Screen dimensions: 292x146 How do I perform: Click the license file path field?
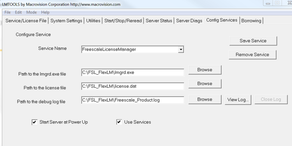(x=133, y=86)
